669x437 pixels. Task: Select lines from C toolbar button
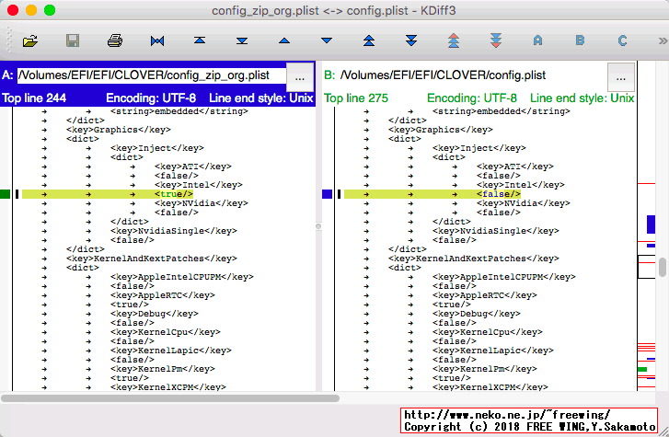point(622,41)
